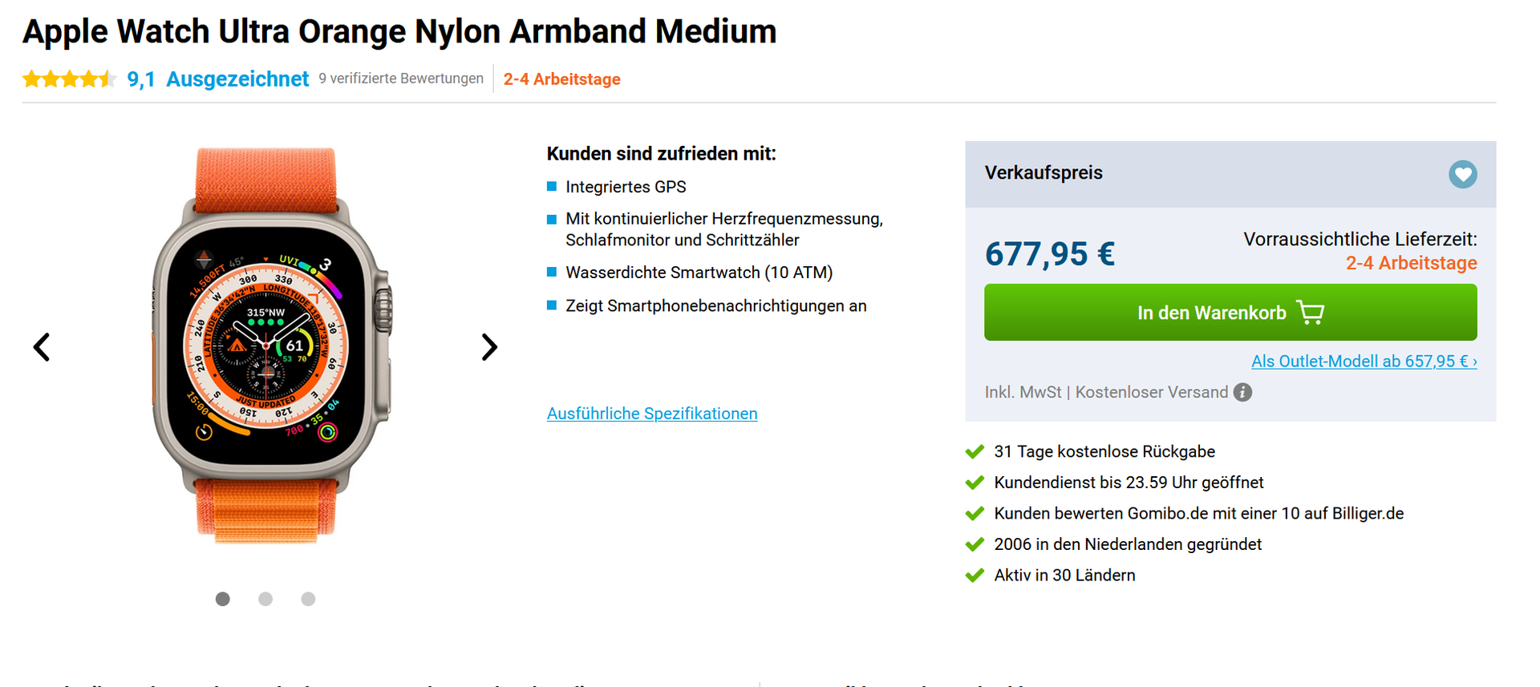This screenshot has height=687, width=1540.
Task: Click the "2-4 Arbeitstage" delivery text under title
Action: tap(561, 79)
